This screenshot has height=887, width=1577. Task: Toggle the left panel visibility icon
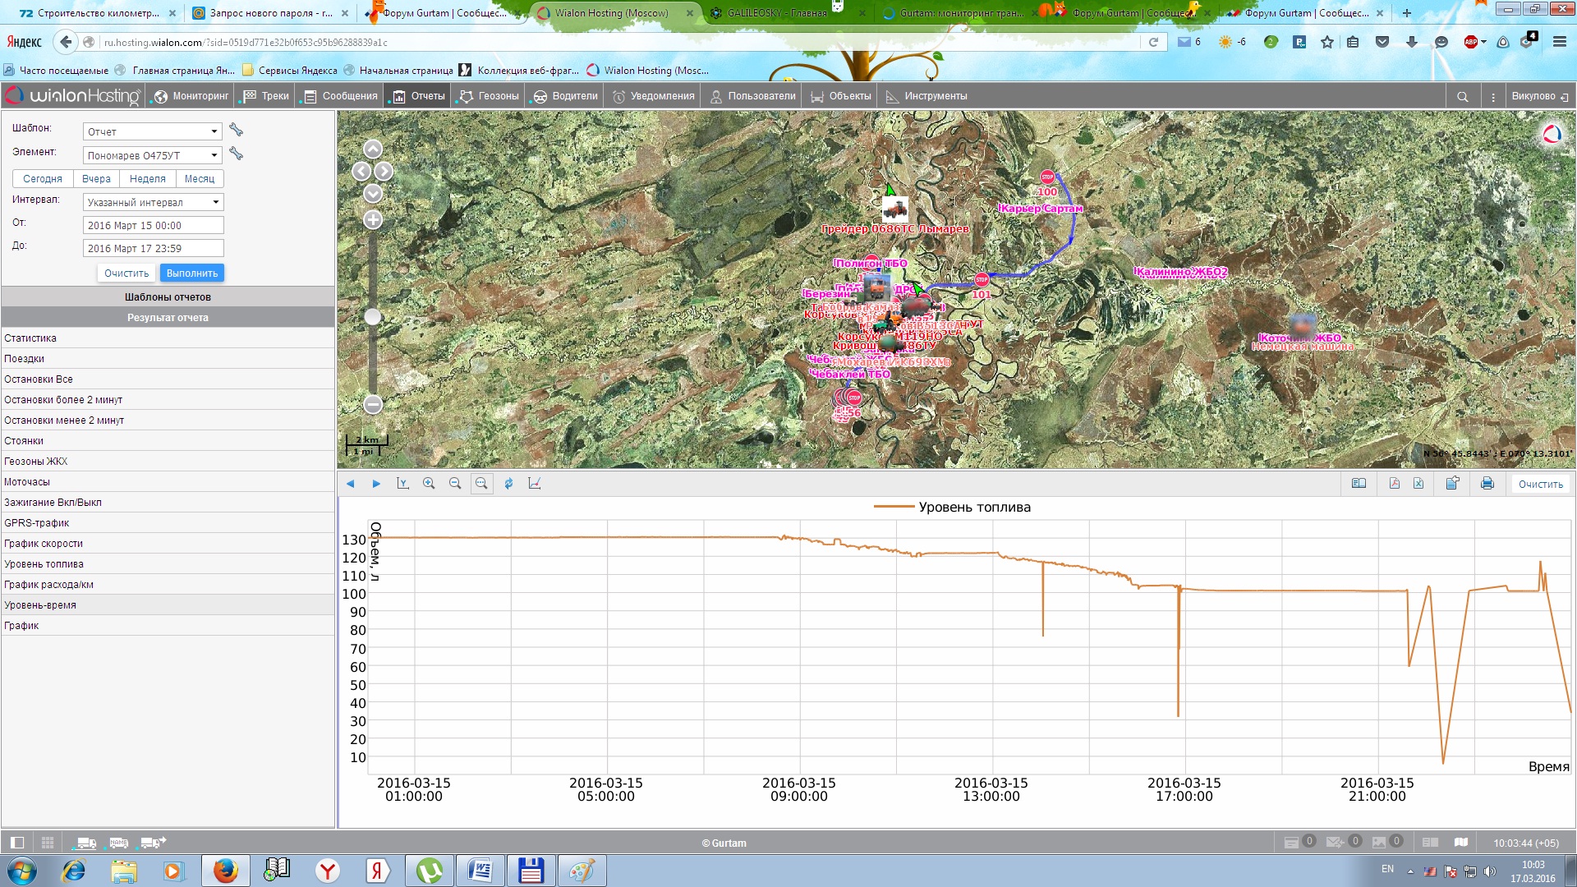pyautogui.click(x=17, y=843)
